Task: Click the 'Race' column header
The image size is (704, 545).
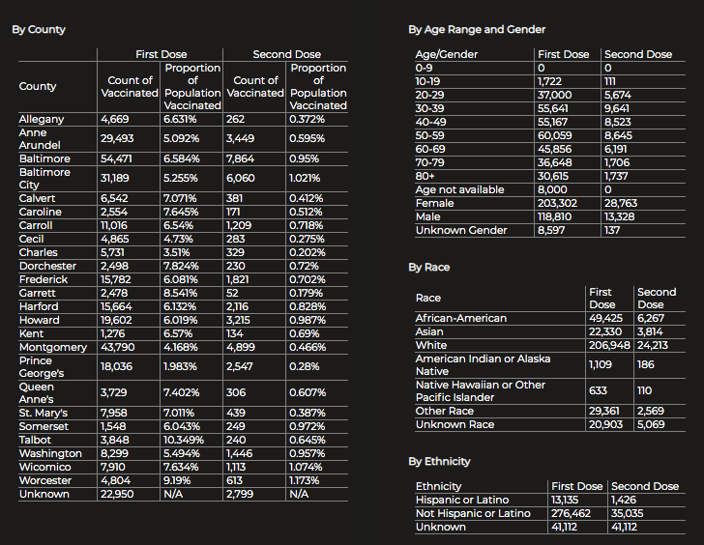Action: (428, 299)
